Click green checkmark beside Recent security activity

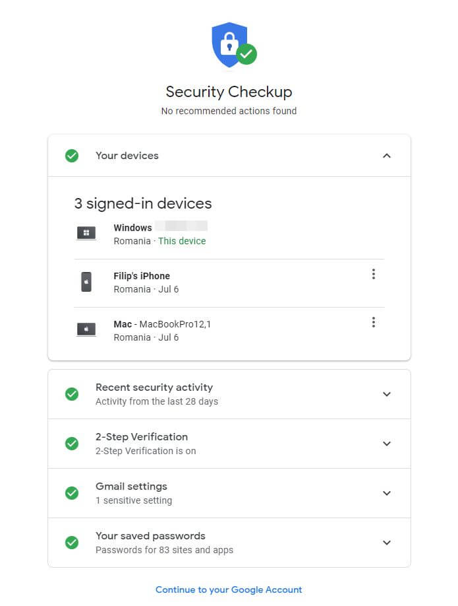coord(72,394)
